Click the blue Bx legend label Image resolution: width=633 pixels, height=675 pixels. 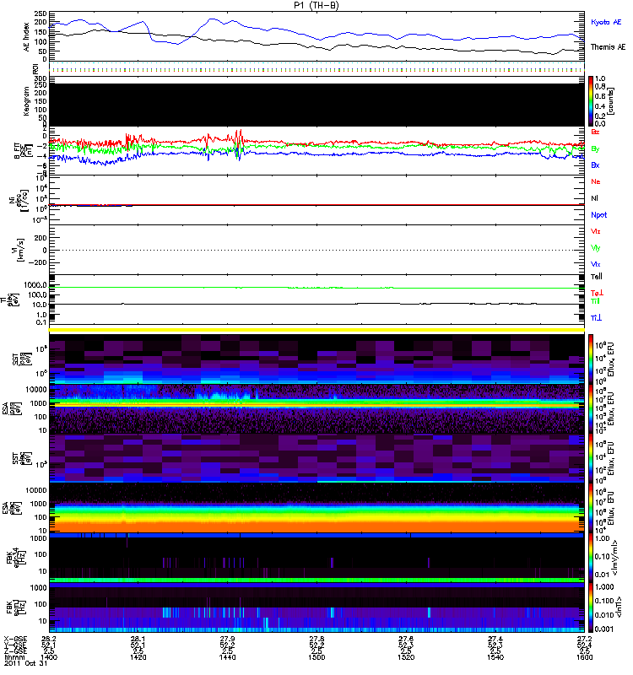pyautogui.click(x=596, y=165)
